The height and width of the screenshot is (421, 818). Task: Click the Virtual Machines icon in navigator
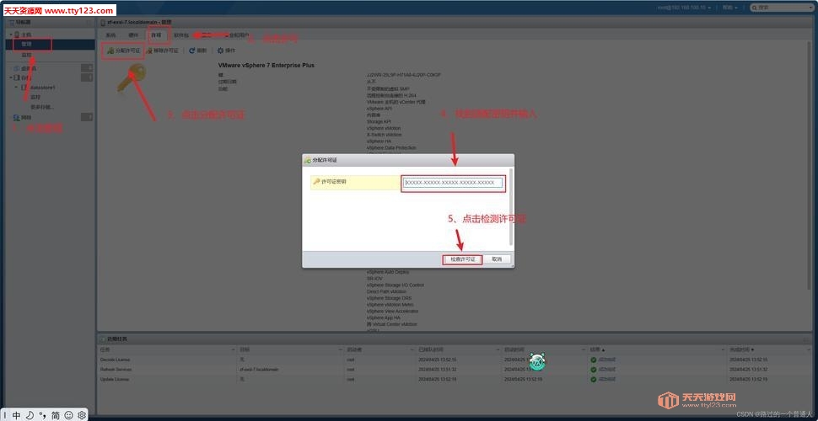[17, 68]
